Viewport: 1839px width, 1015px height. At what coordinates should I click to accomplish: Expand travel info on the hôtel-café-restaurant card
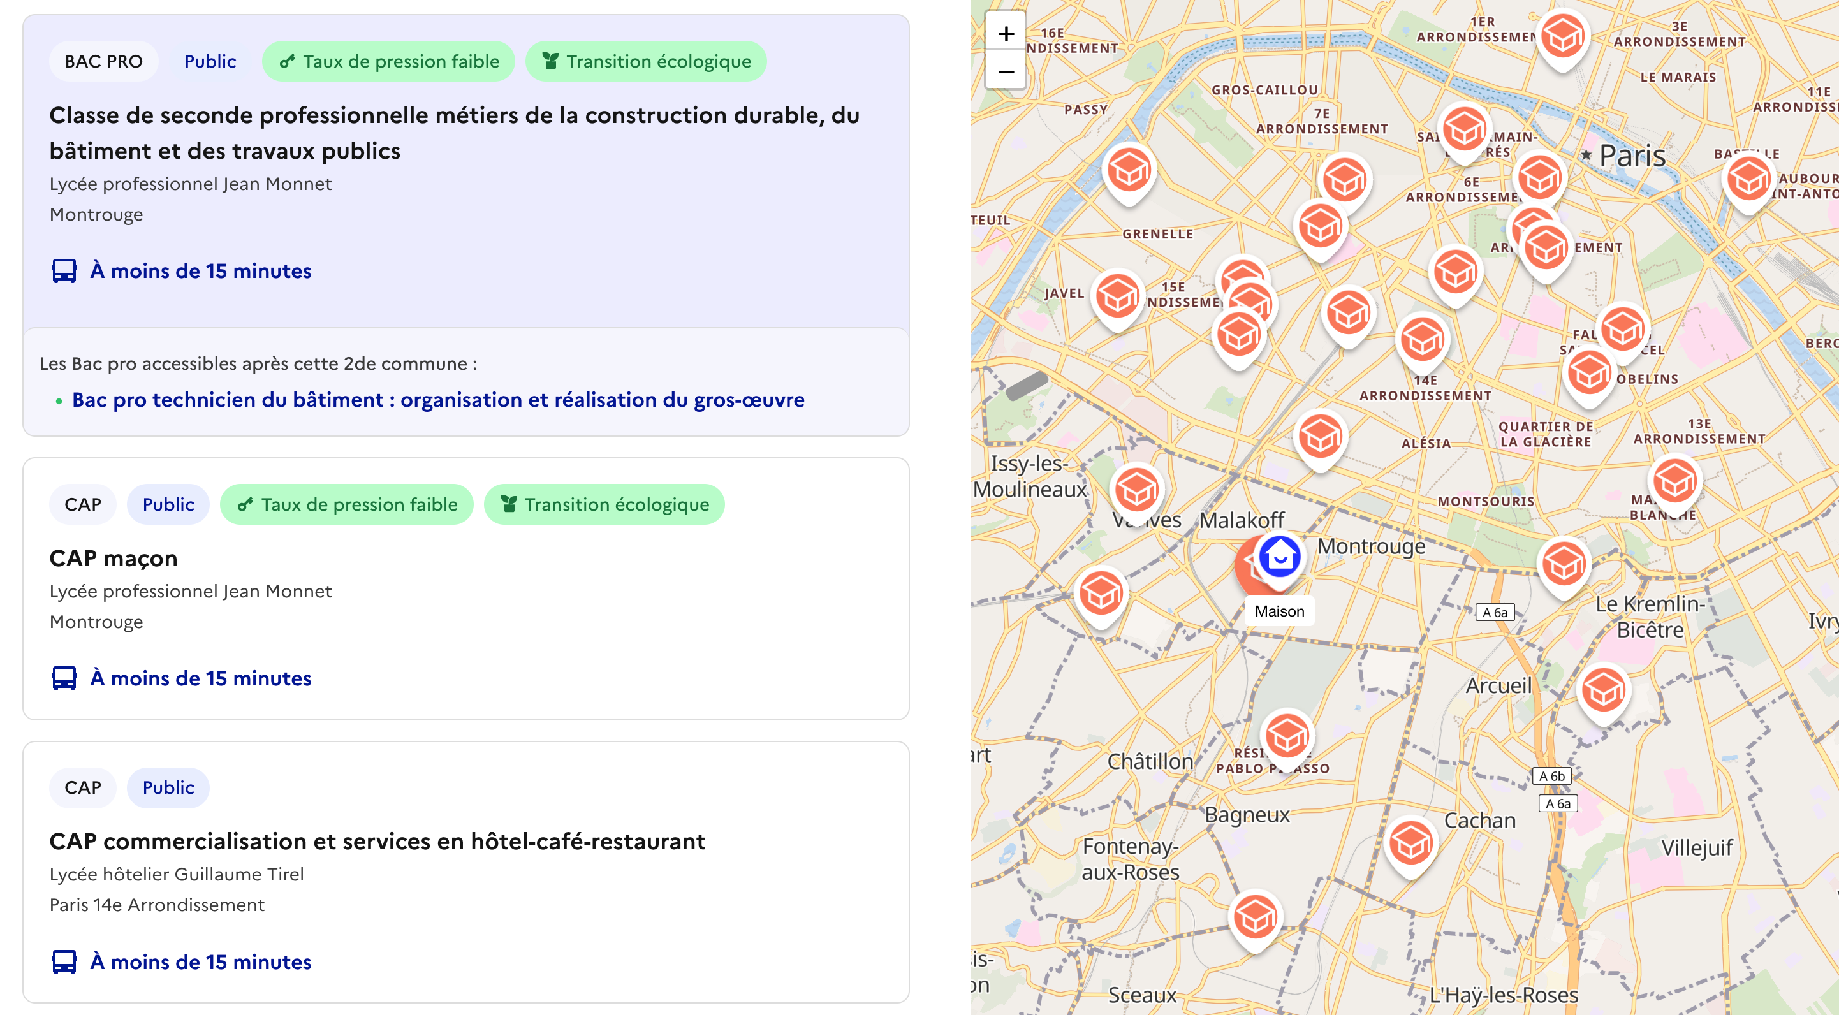198,961
